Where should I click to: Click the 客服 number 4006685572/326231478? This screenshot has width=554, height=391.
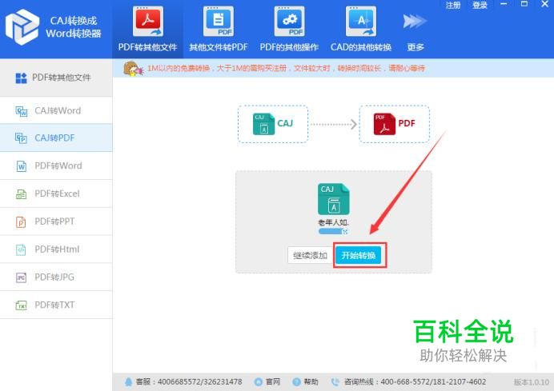[200, 382]
